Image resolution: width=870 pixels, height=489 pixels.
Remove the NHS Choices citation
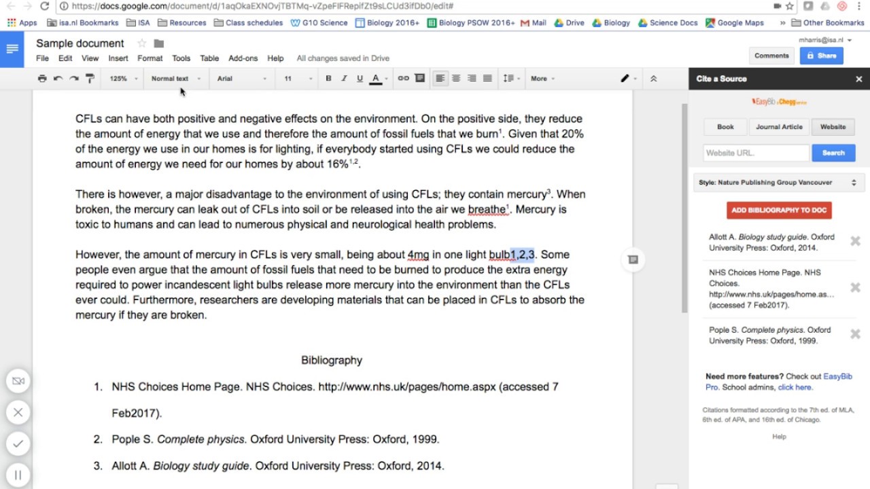856,287
